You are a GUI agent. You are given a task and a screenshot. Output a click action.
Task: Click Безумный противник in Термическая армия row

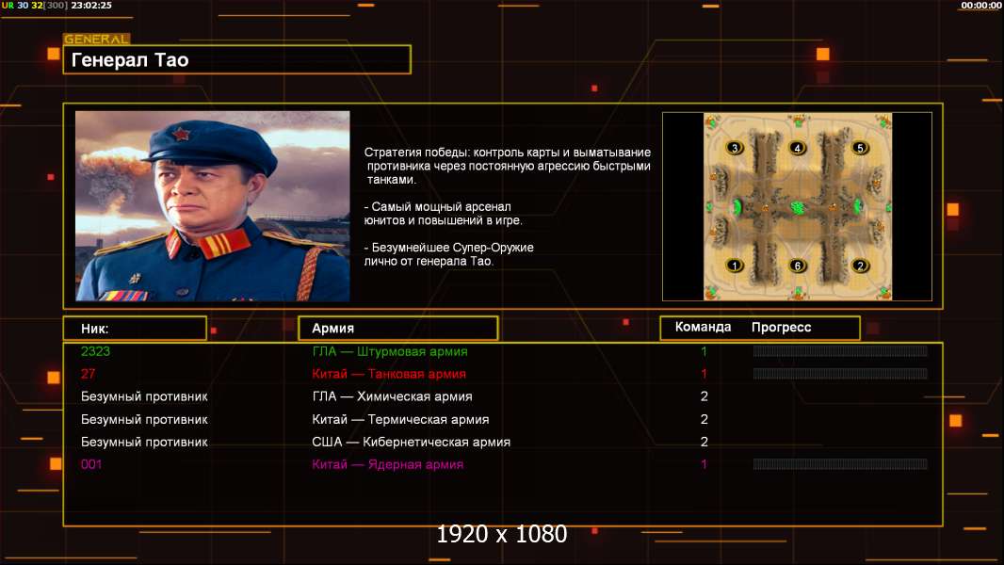pos(144,420)
